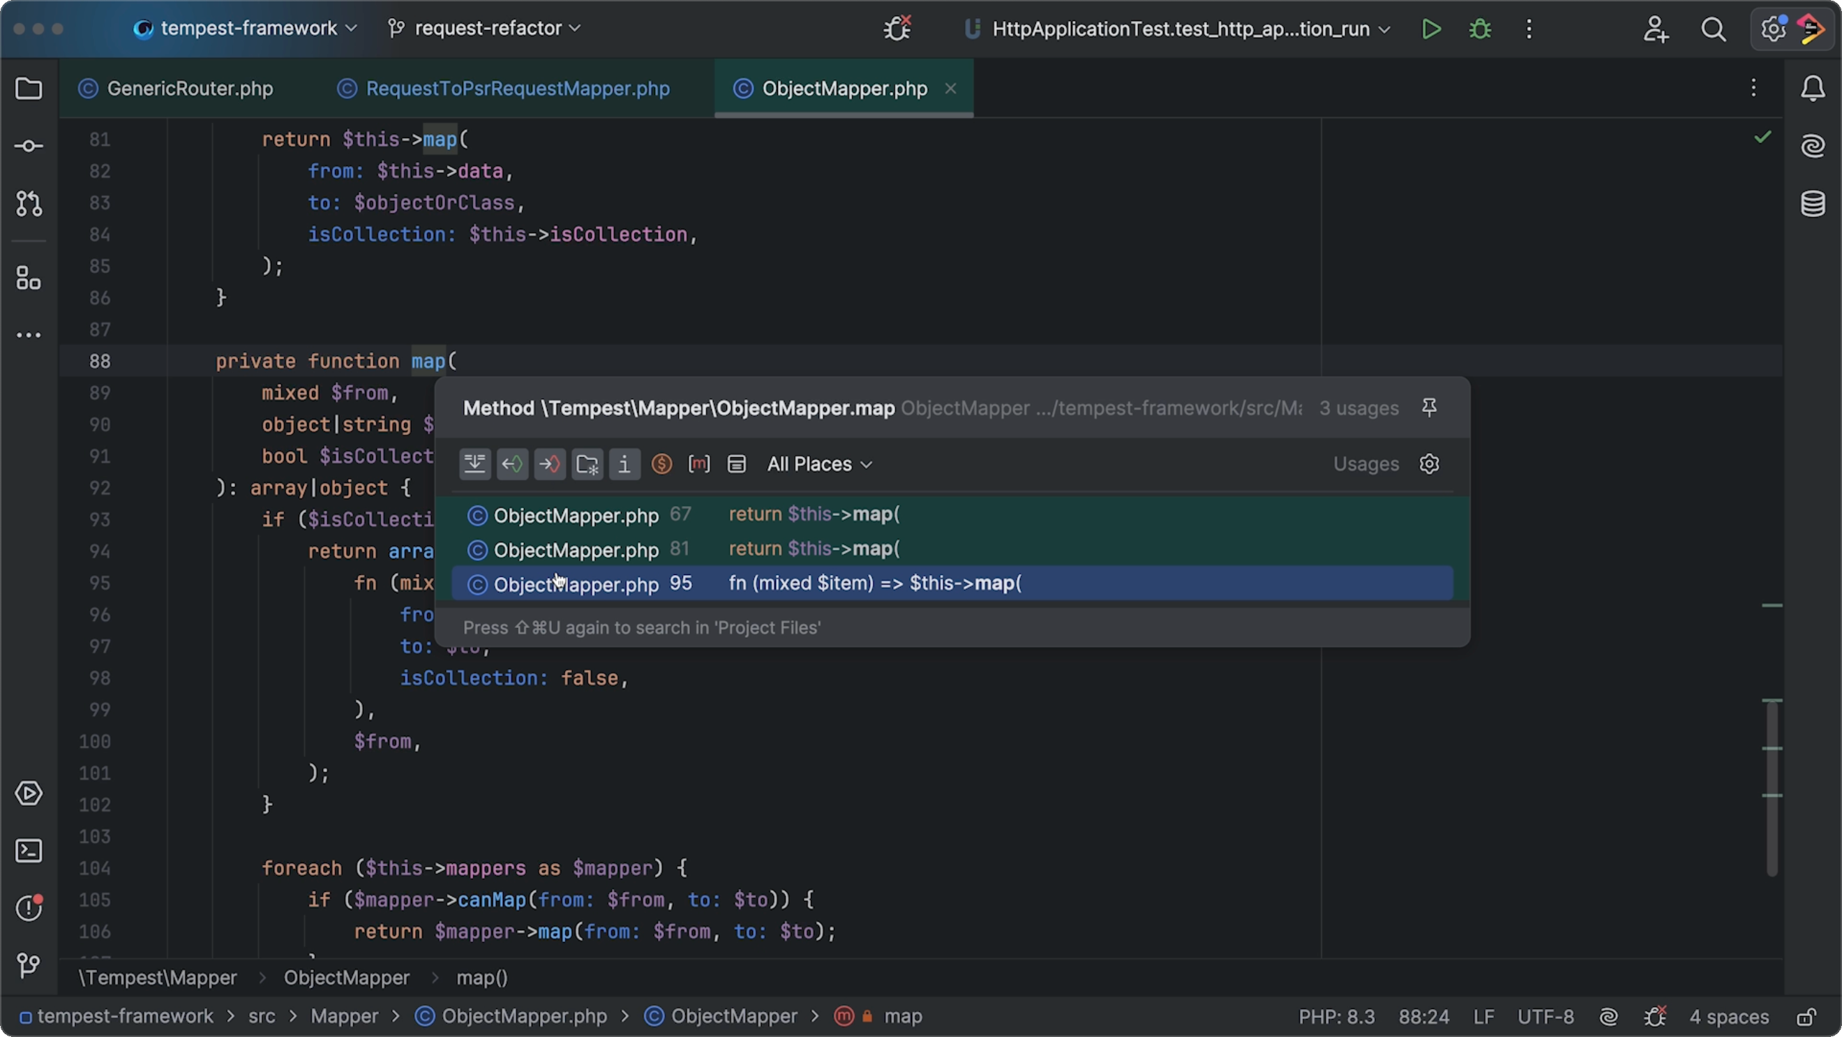Toggle the folder-with-asterisk filter in usages popup
The height and width of the screenshot is (1037, 1842).
click(x=587, y=464)
